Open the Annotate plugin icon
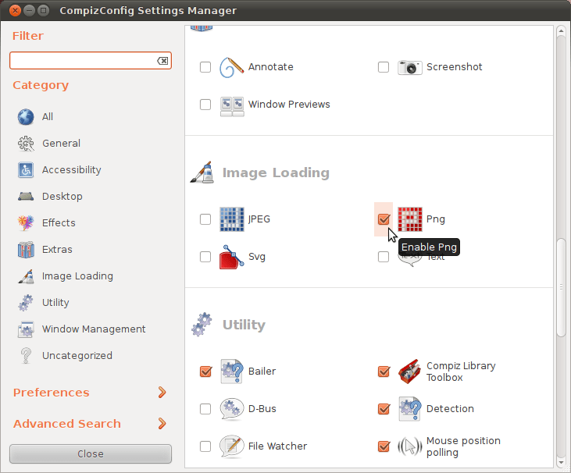Viewport: 571px width, 473px height. pyautogui.click(x=232, y=67)
